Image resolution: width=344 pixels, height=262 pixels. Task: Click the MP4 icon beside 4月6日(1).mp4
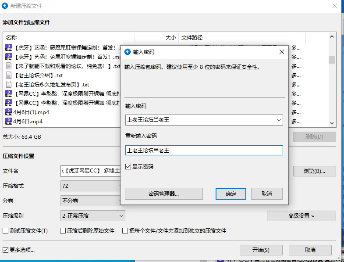pos(8,112)
